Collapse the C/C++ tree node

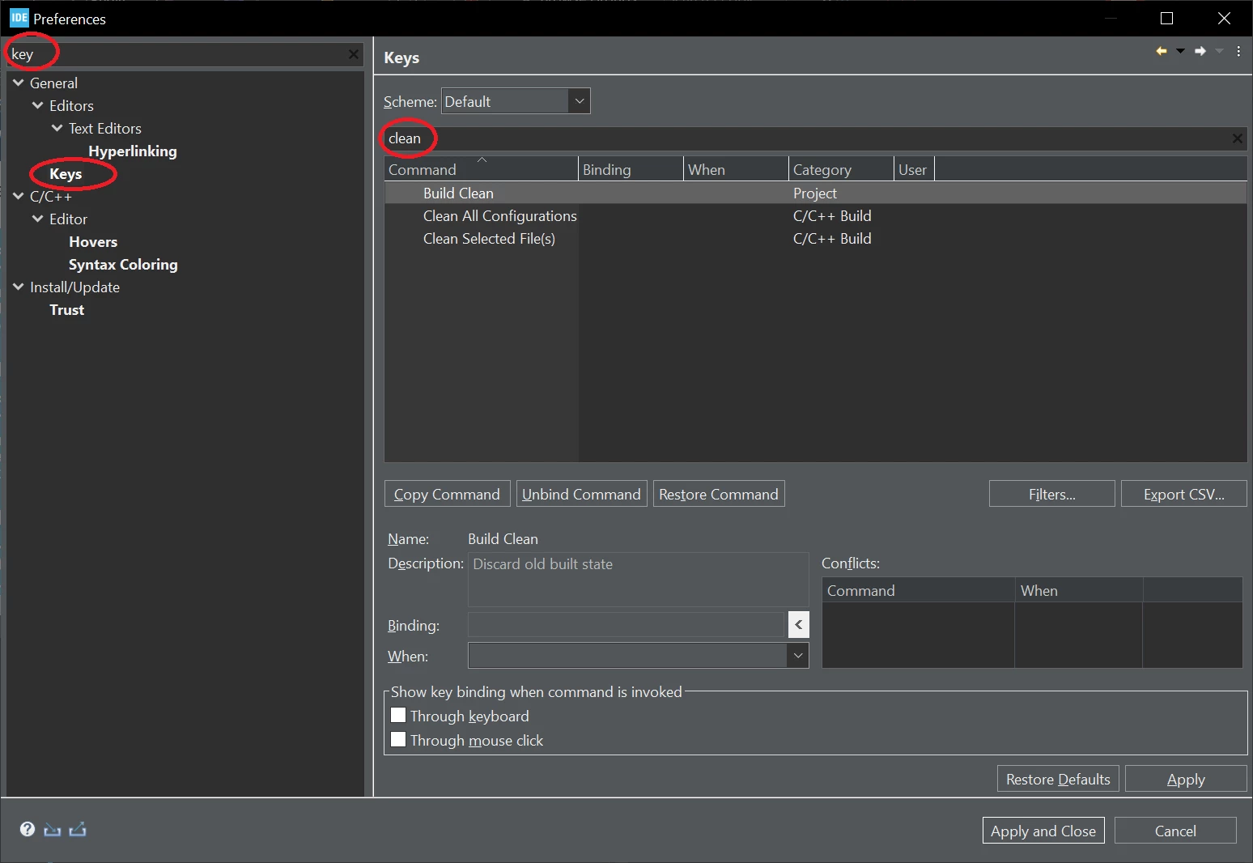pyautogui.click(x=19, y=196)
